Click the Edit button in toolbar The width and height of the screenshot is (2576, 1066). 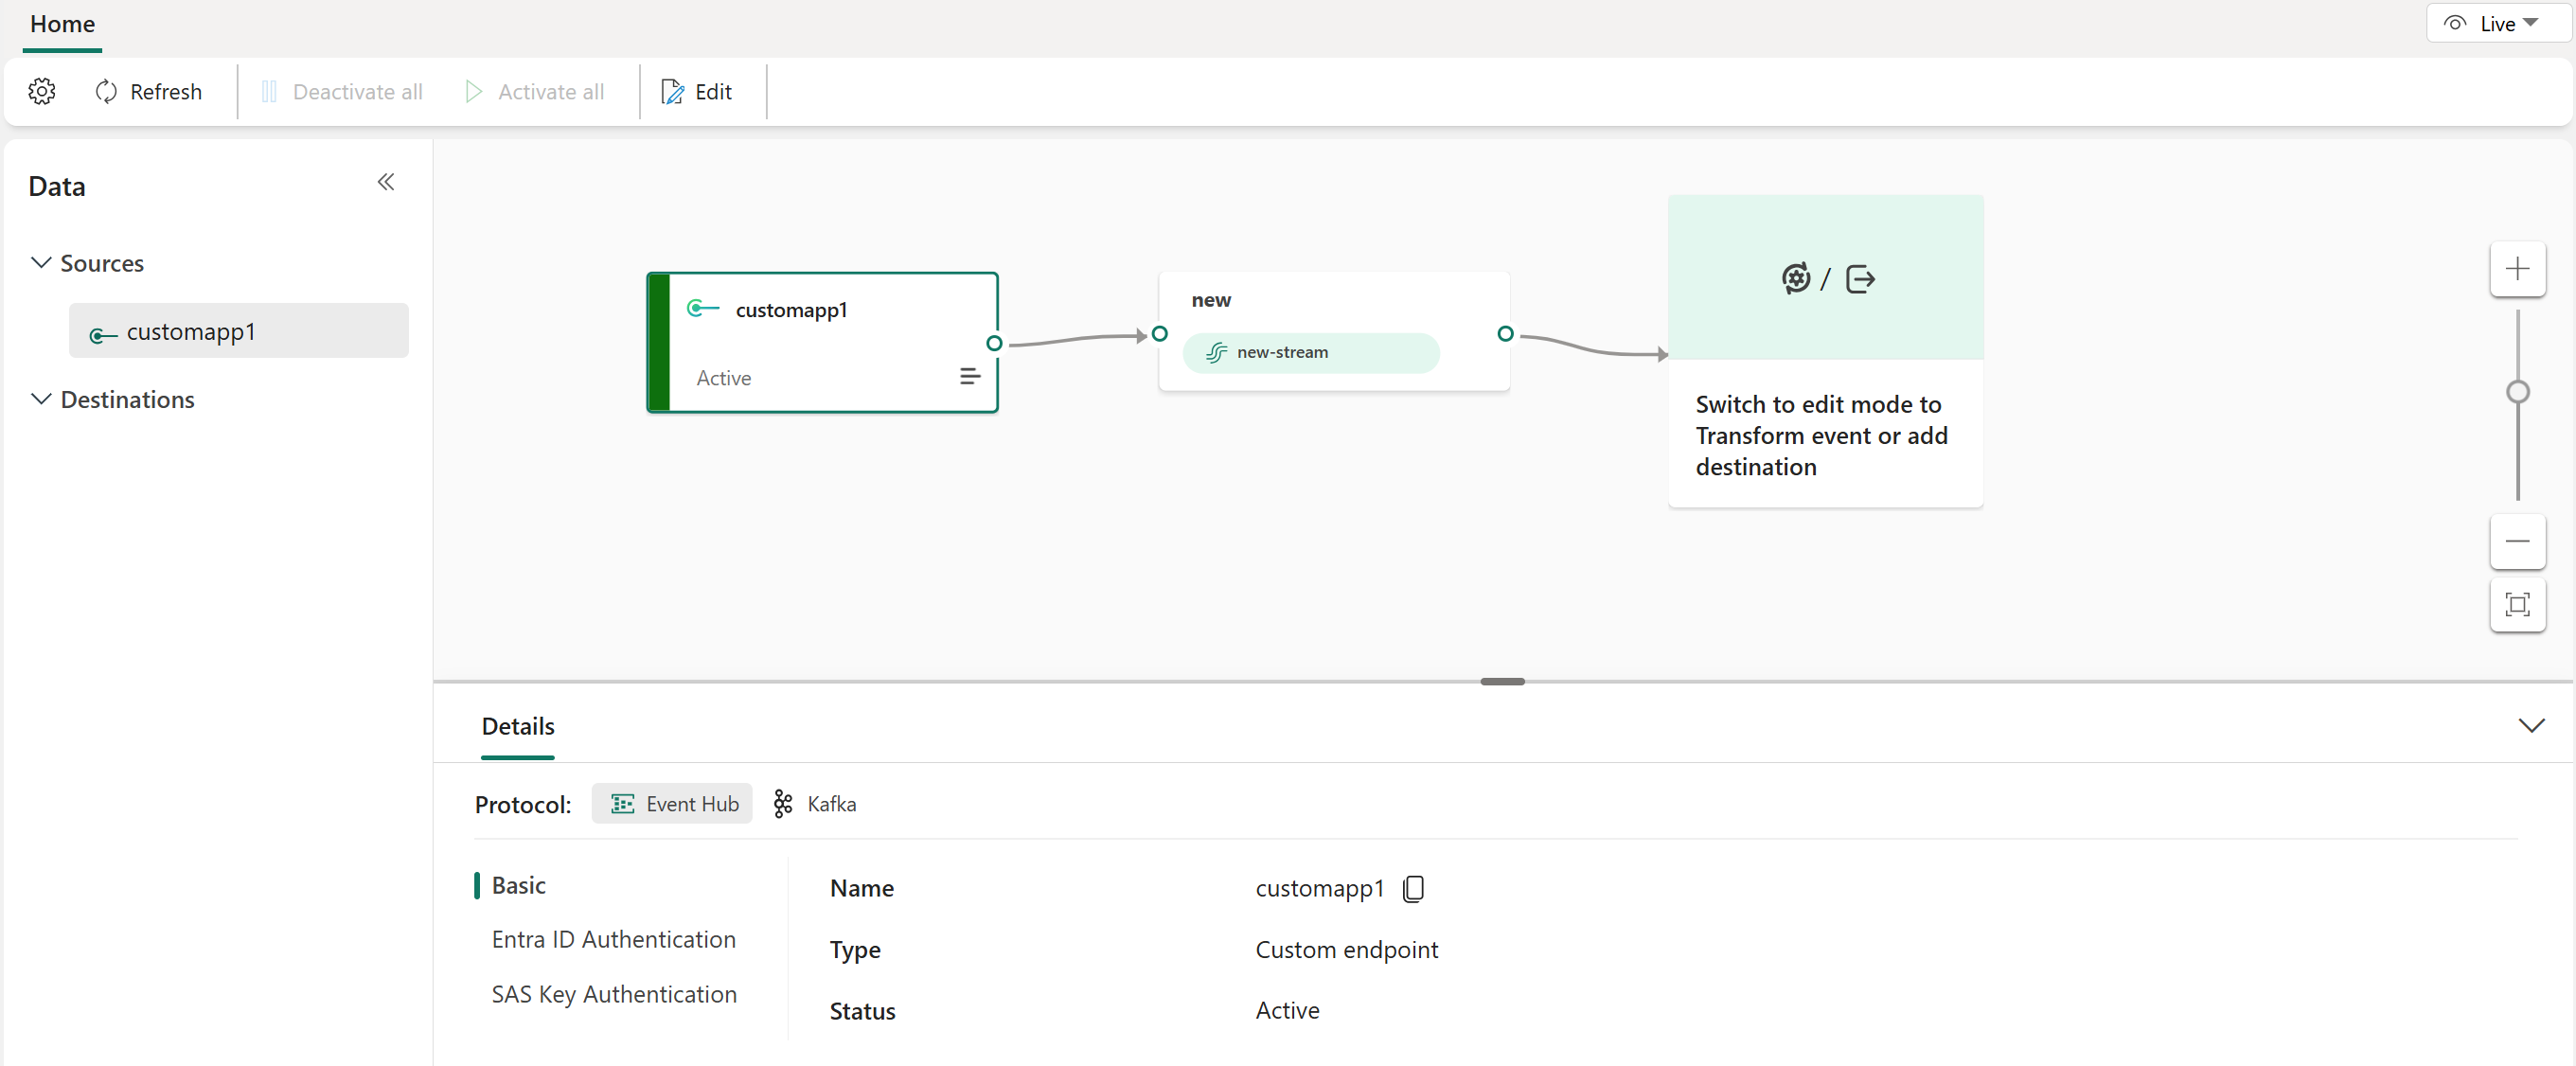(x=699, y=90)
